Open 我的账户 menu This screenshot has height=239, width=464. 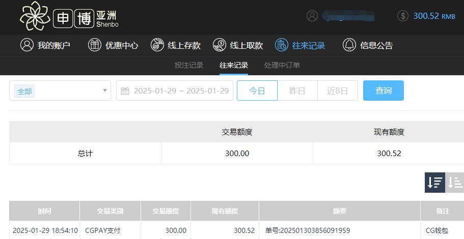(x=45, y=45)
